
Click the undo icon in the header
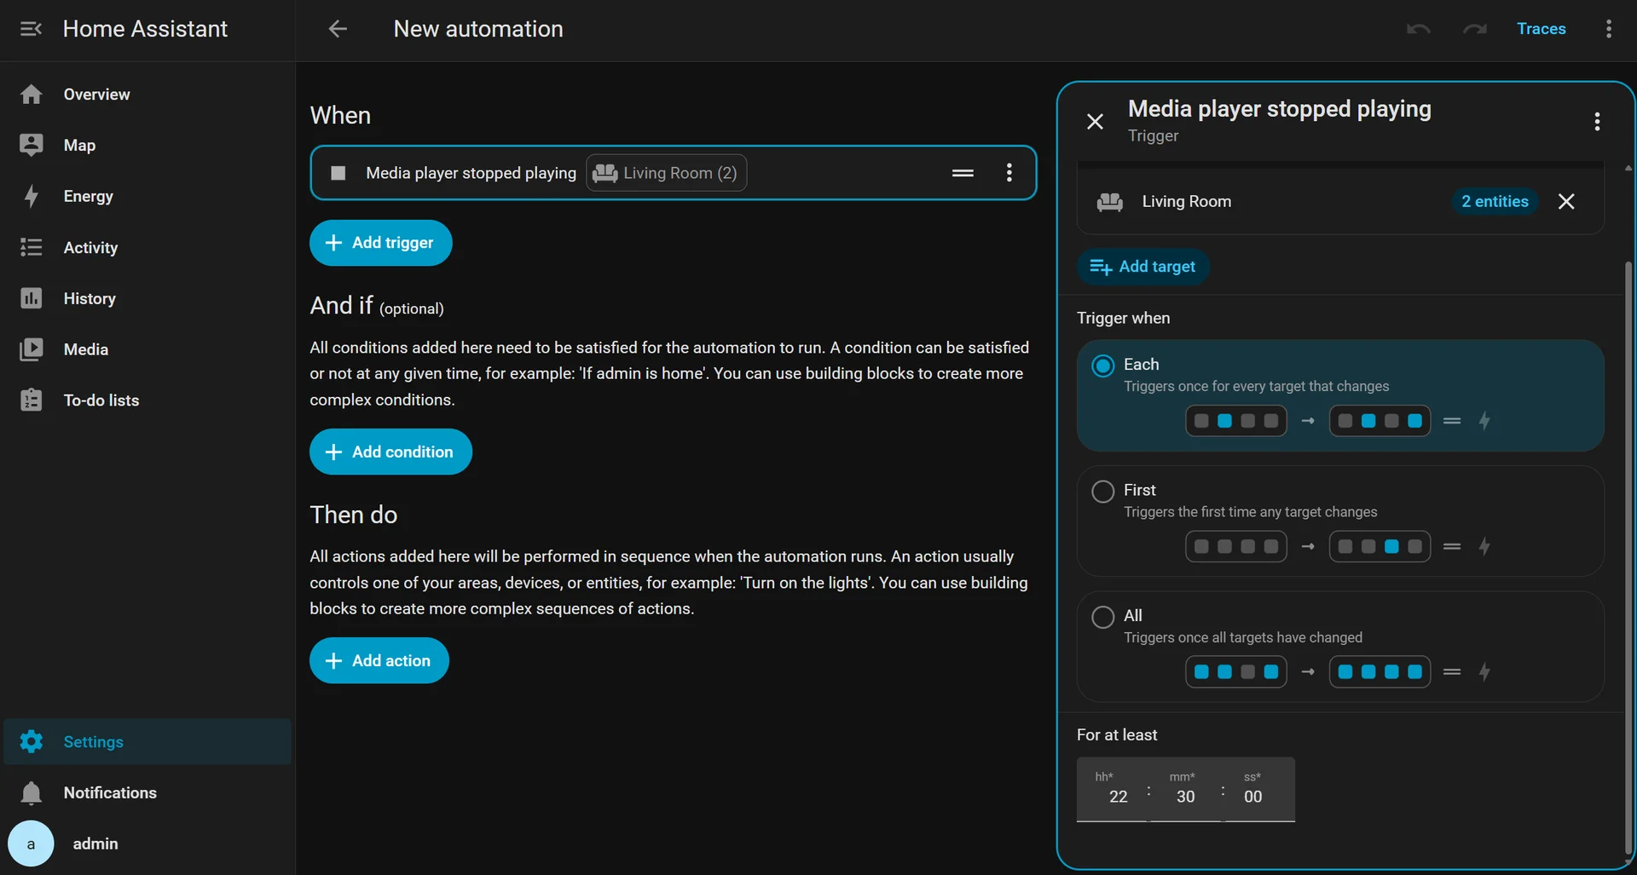1419,29
